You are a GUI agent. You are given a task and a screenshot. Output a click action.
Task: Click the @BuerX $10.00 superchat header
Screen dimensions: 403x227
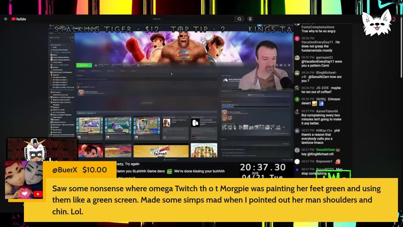[x=80, y=170]
